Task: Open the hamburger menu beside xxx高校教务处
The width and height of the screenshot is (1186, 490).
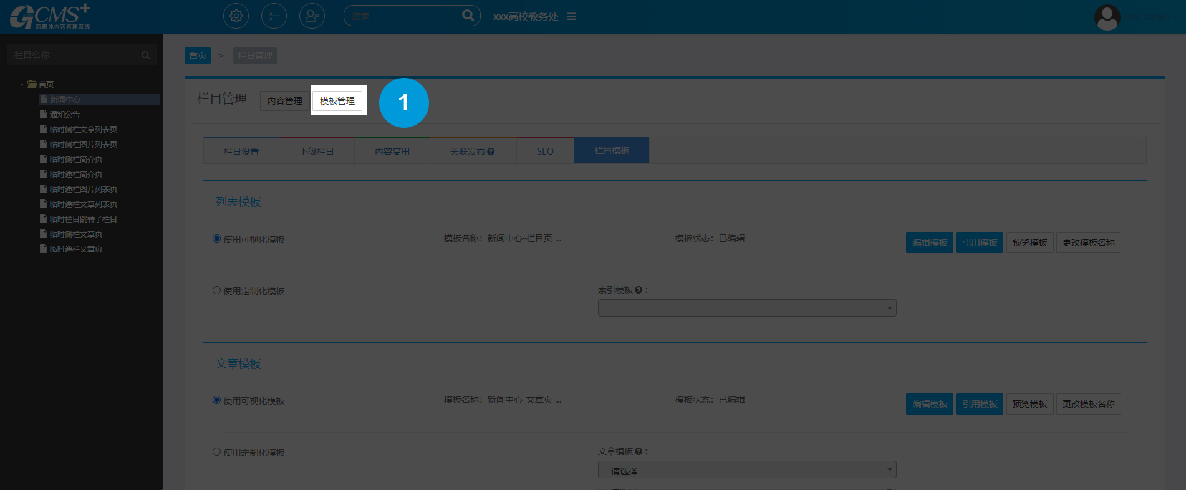Action: click(571, 17)
